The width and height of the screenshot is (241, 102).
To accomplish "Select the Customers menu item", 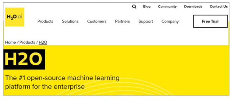I will click(x=97, y=21).
